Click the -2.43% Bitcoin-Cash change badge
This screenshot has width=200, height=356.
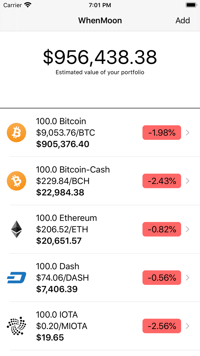pos(161,181)
